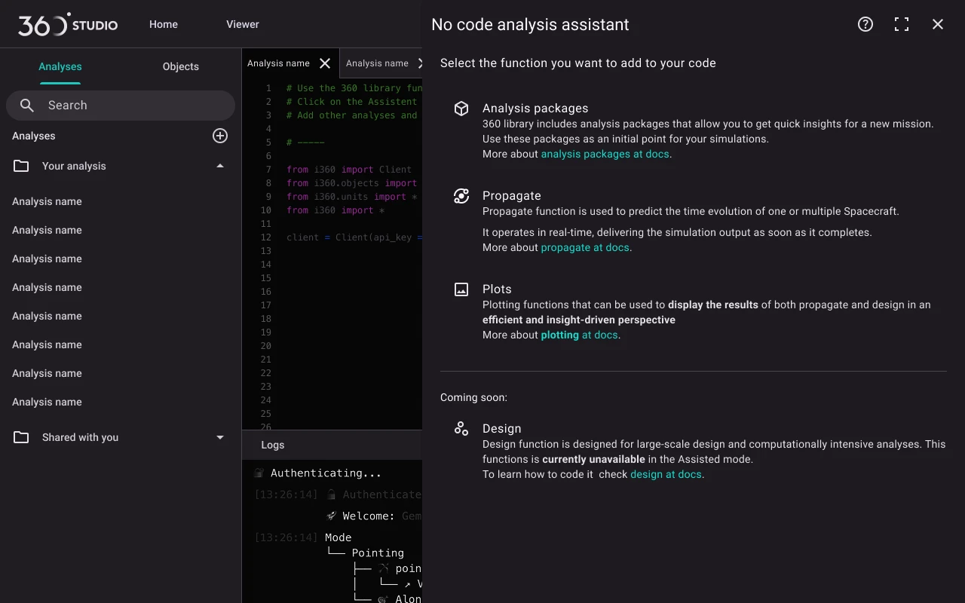Click the 360 Studio logo
Screen dimensions: 965x603
pos(68,24)
